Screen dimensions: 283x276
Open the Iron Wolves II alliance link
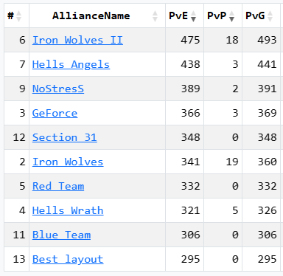pos(77,40)
